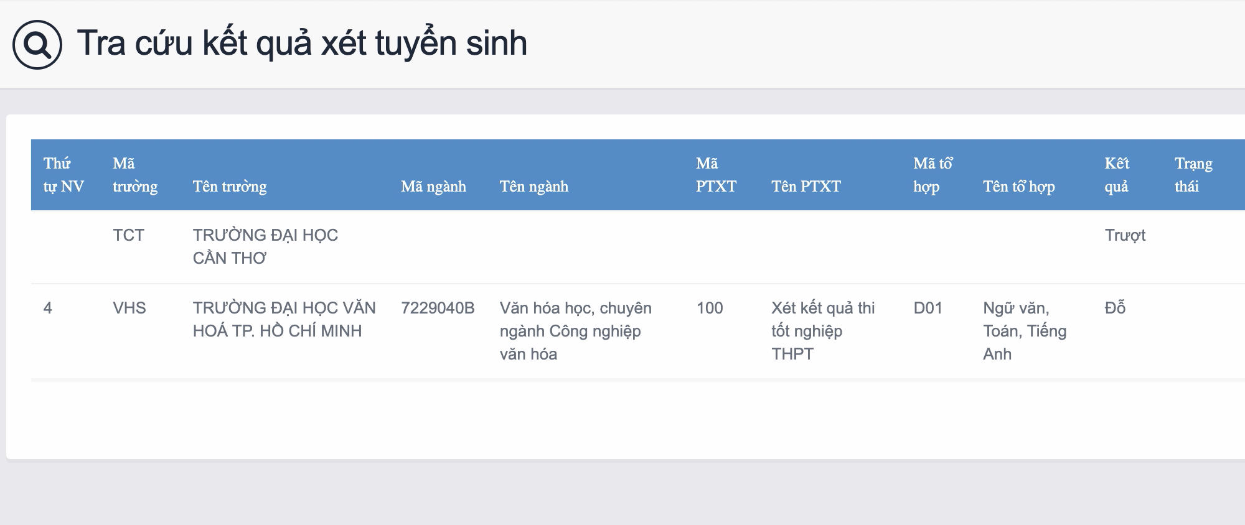Select the Đỗ result cell

pos(1115,308)
